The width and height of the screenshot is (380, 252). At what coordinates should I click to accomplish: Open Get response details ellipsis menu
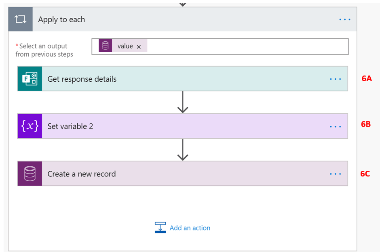[x=336, y=79]
